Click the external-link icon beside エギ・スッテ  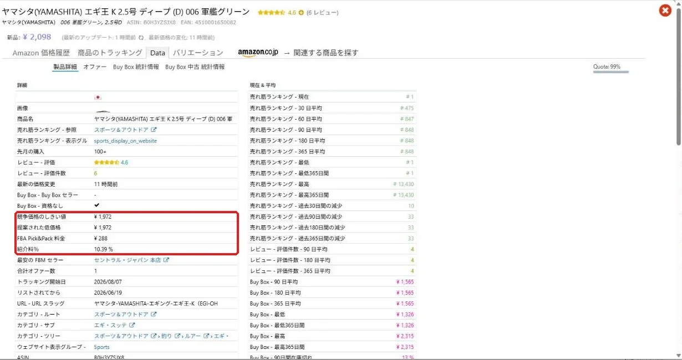coord(132,325)
